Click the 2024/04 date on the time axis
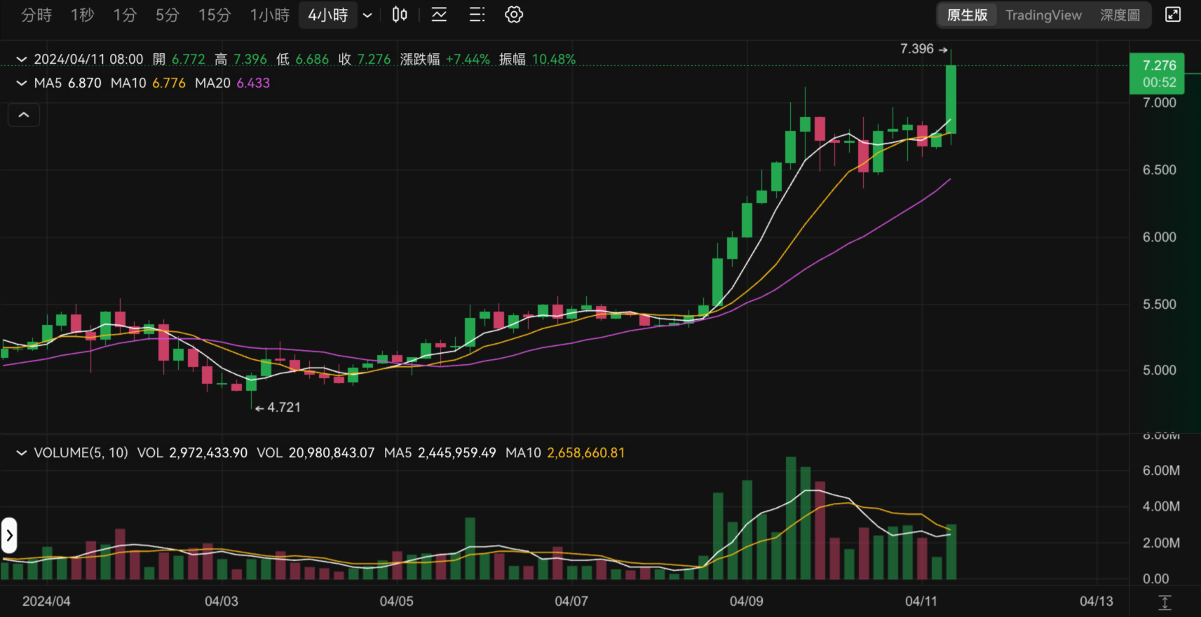The height and width of the screenshot is (617, 1201). (x=46, y=602)
